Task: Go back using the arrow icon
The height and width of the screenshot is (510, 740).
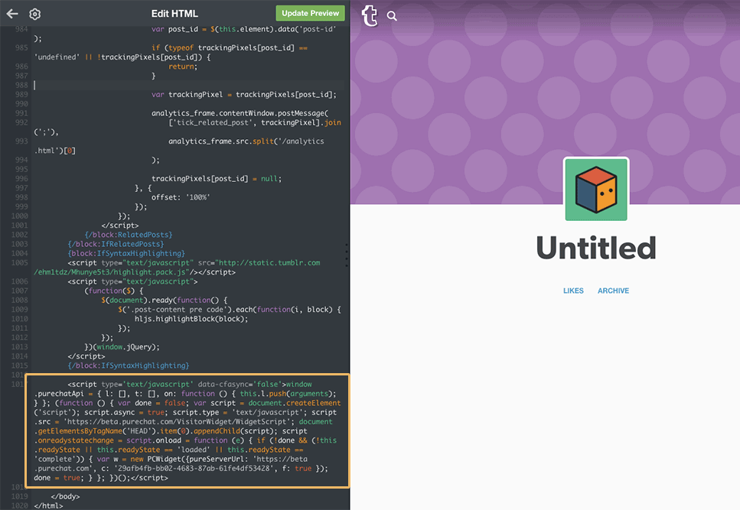Action: [12, 14]
